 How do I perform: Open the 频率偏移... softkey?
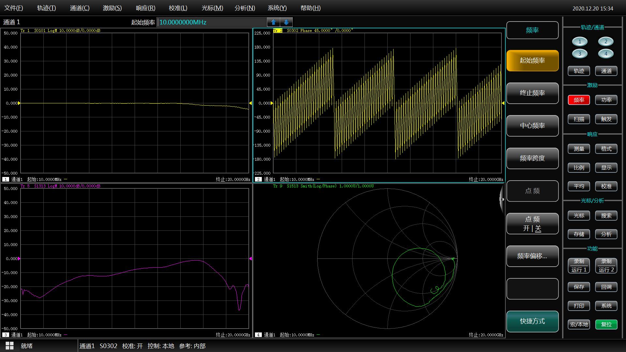[x=532, y=256]
